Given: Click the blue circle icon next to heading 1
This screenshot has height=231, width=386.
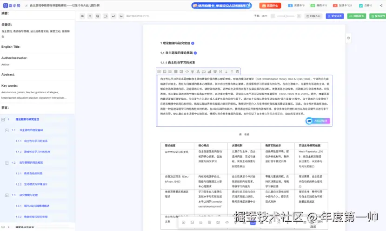Looking at the screenshot, I should pos(193,43).
